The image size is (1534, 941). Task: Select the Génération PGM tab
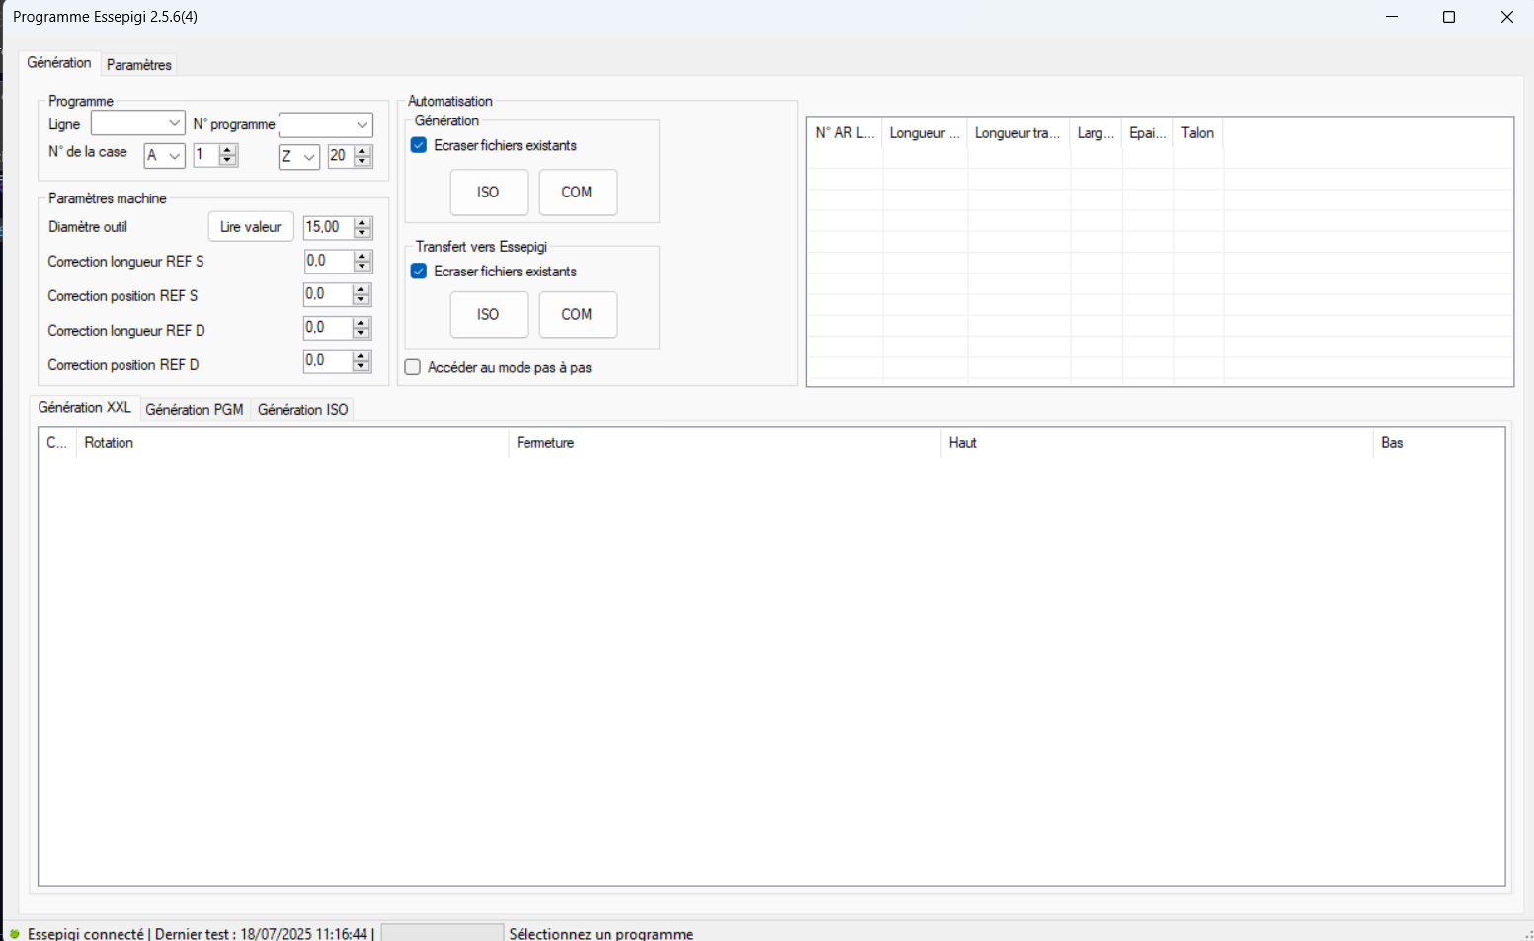point(194,409)
